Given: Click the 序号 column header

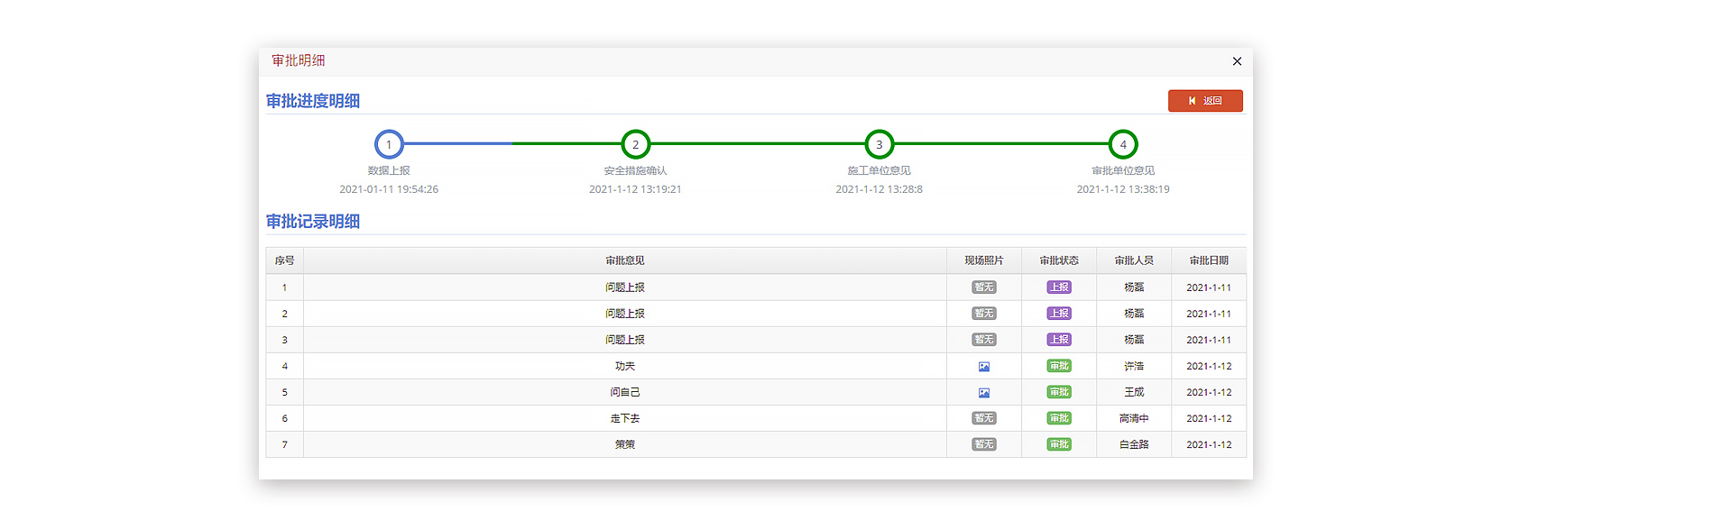Looking at the screenshot, I should tap(284, 260).
